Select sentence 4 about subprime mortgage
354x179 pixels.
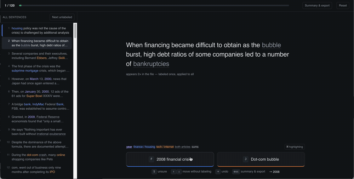37,68
